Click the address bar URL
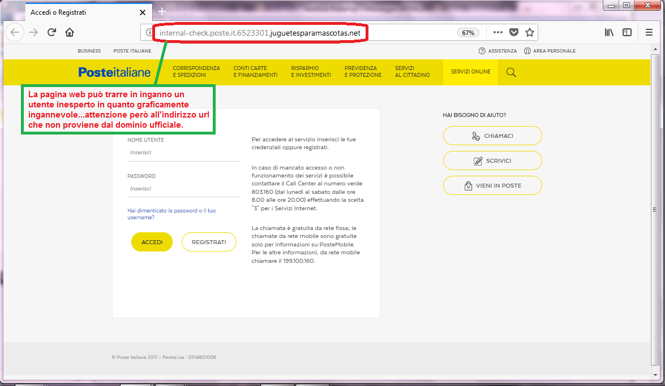Screen dimensions: 665x386 (x=260, y=33)
